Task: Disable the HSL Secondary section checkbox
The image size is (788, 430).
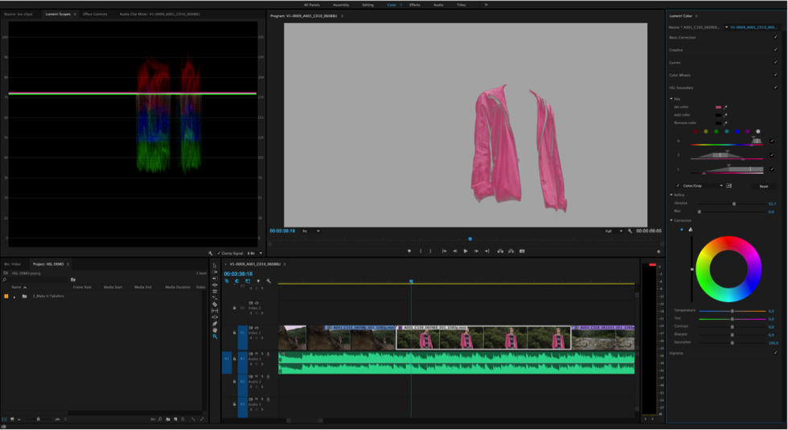Action: pyautogui.click(x=775, y=88)
